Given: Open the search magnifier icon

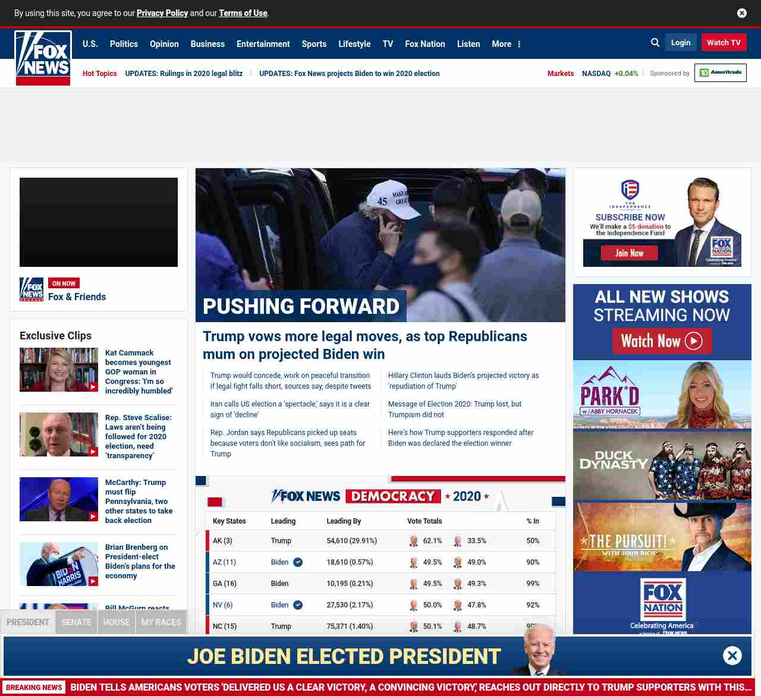Looking at the screenshot, I should [655, 43].
